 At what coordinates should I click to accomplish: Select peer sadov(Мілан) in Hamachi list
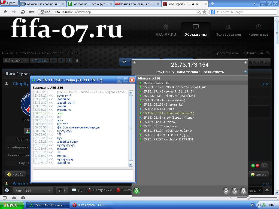(192, 100)
